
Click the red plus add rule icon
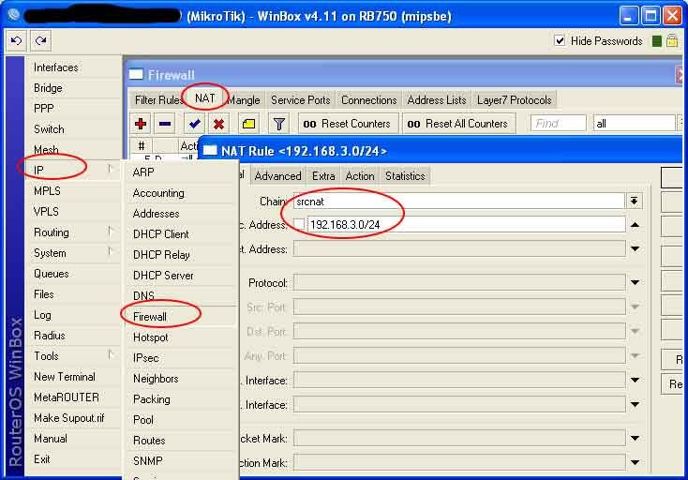(x=141, y=124)
